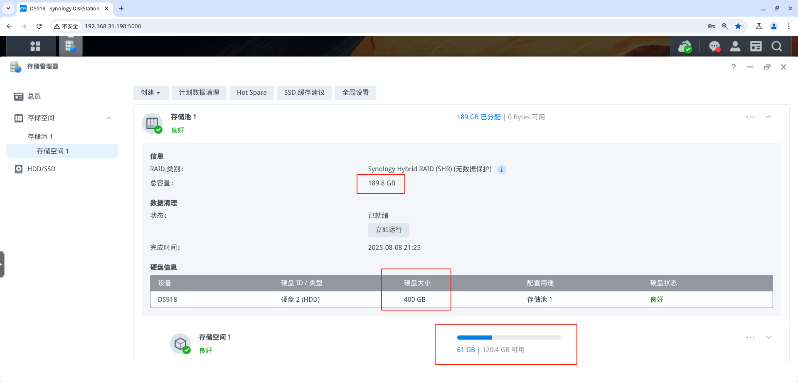This screenshot has height=382, width=798.
Task: Click the 计划数据清理 button
Action: click(199, 93)
